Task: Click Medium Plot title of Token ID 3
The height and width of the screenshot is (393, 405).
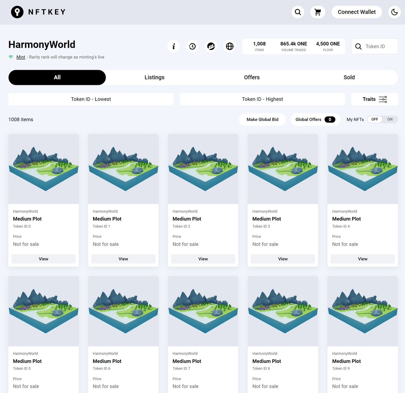Action: 267,219
